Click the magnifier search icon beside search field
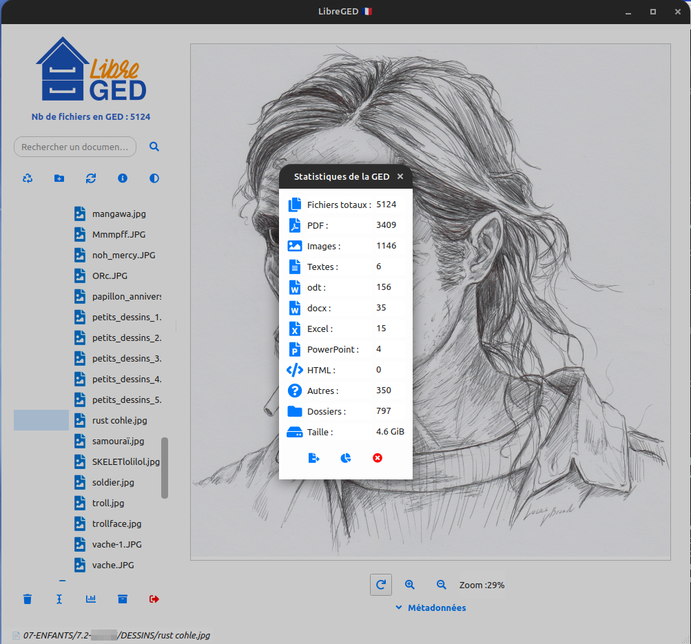The width and height of the screenshot is (691, 644). (x=154, y=147)
